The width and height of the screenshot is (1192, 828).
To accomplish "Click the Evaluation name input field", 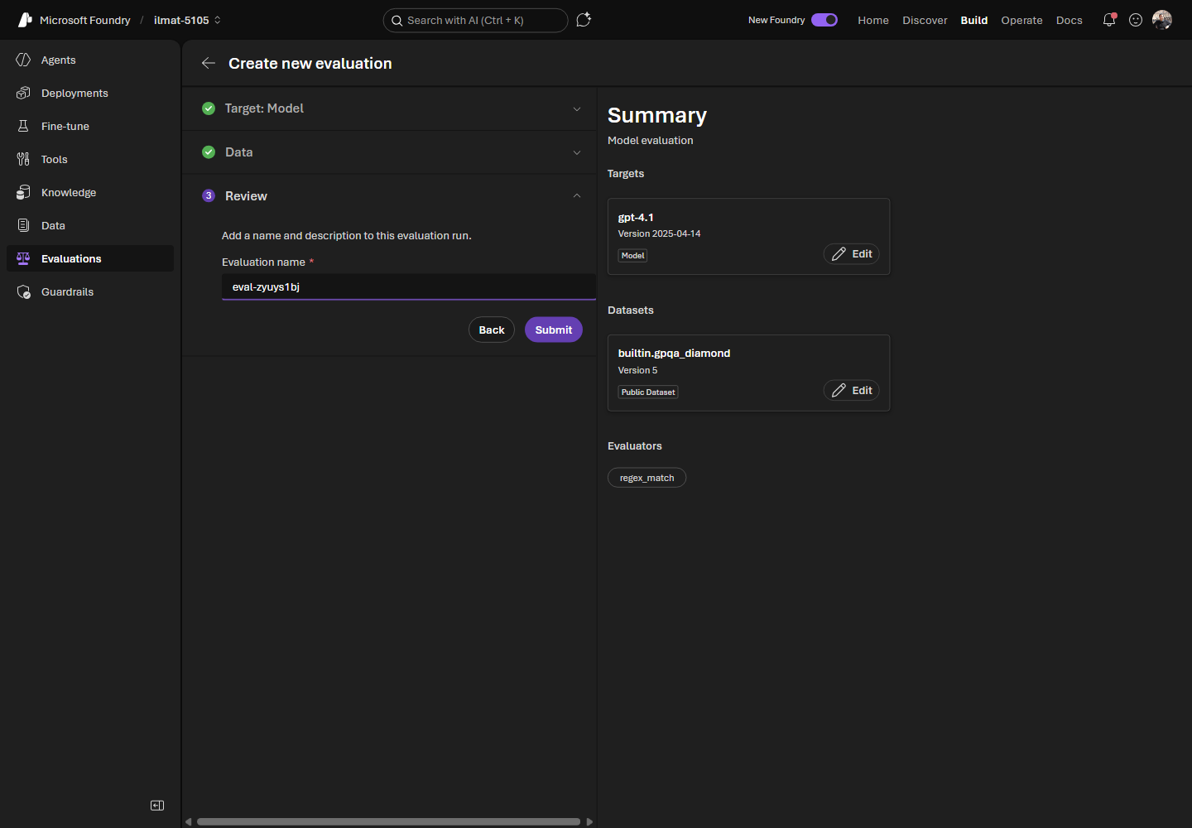I will [409, 286].
